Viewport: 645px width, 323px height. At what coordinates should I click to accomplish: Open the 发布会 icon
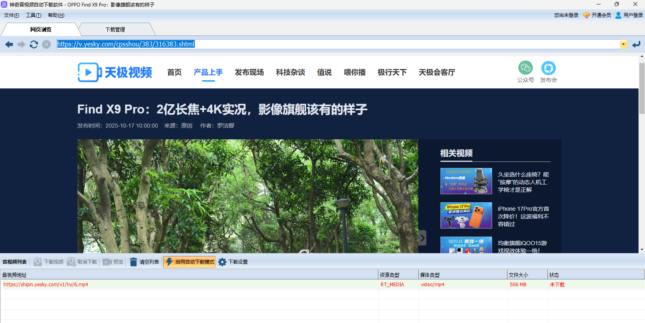pyautogui.click(x=548, y=68)
